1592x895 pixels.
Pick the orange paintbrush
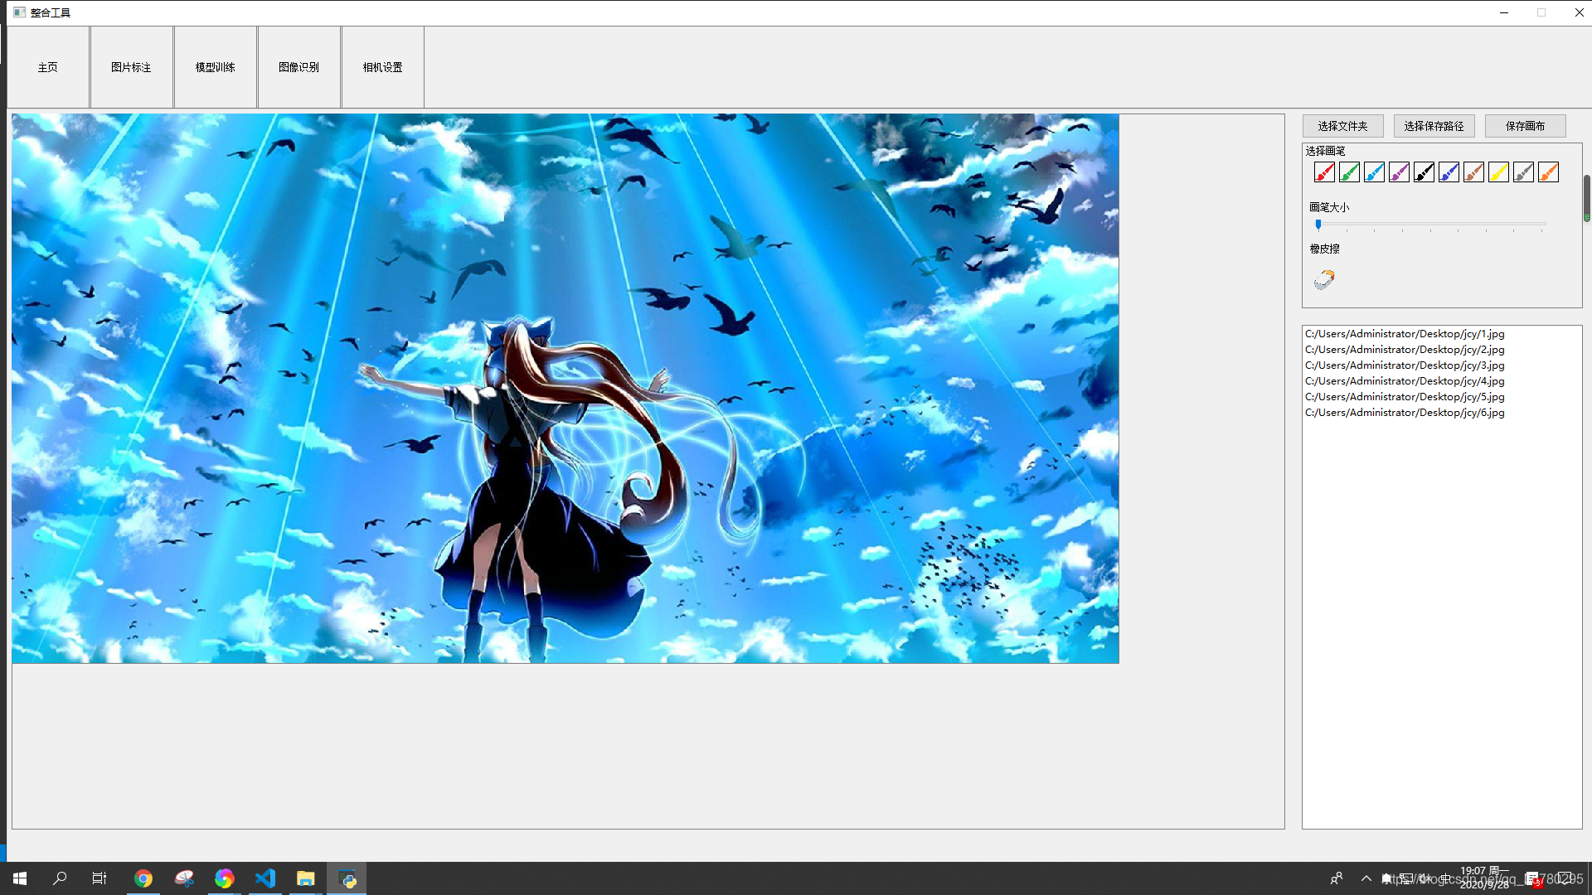point(1548,172)
